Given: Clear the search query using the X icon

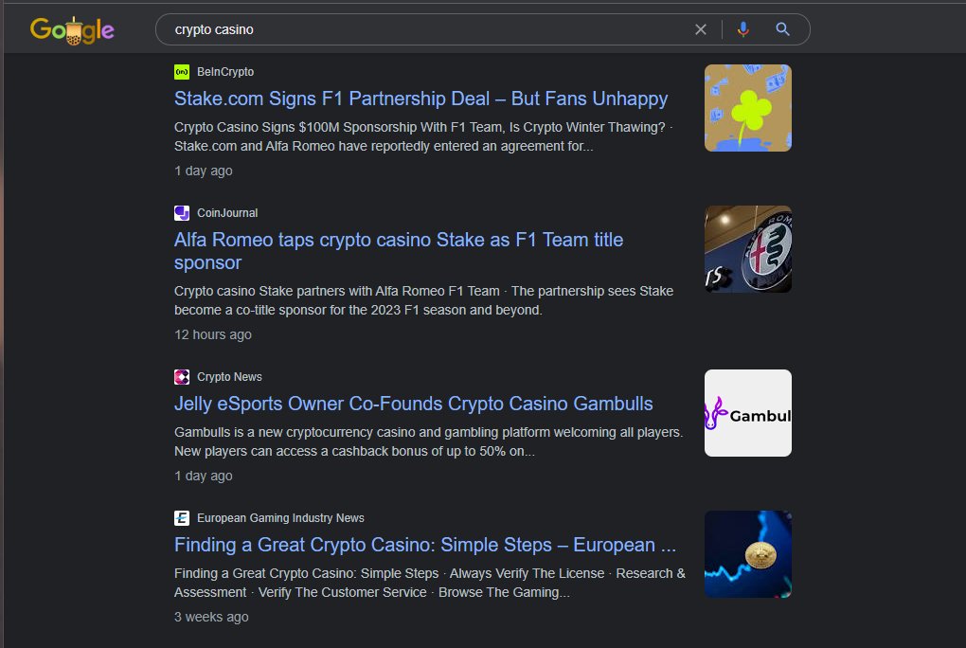Looking at the screenshot, I should coord(701,28).
